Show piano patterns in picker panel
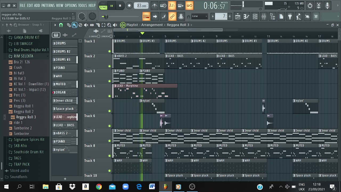 (56, 35)
